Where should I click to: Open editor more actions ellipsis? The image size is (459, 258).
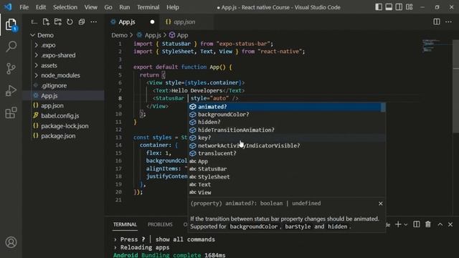point(448,21)
